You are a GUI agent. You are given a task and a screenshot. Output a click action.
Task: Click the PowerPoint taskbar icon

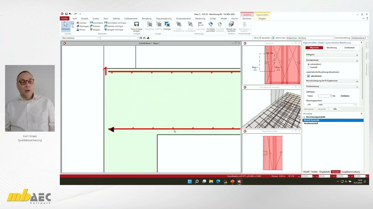pos(232,181)
